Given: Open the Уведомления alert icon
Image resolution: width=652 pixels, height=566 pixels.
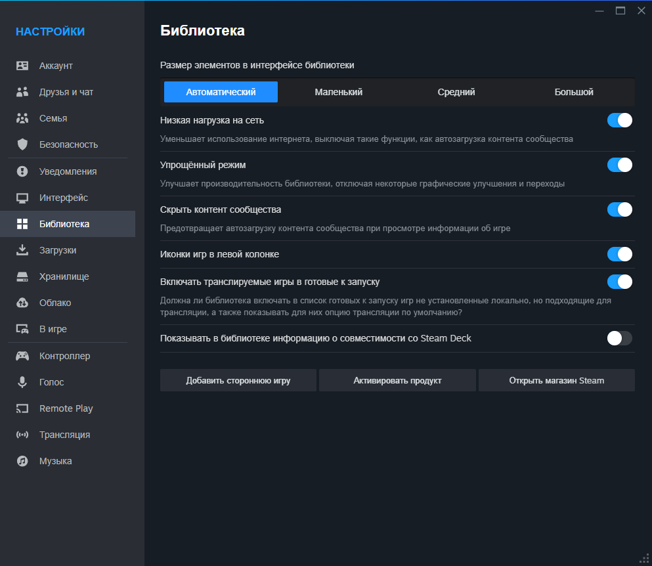Looking at the screenshot, I should [x=22, y=171].
